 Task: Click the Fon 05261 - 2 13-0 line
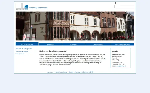click(117, 62)
